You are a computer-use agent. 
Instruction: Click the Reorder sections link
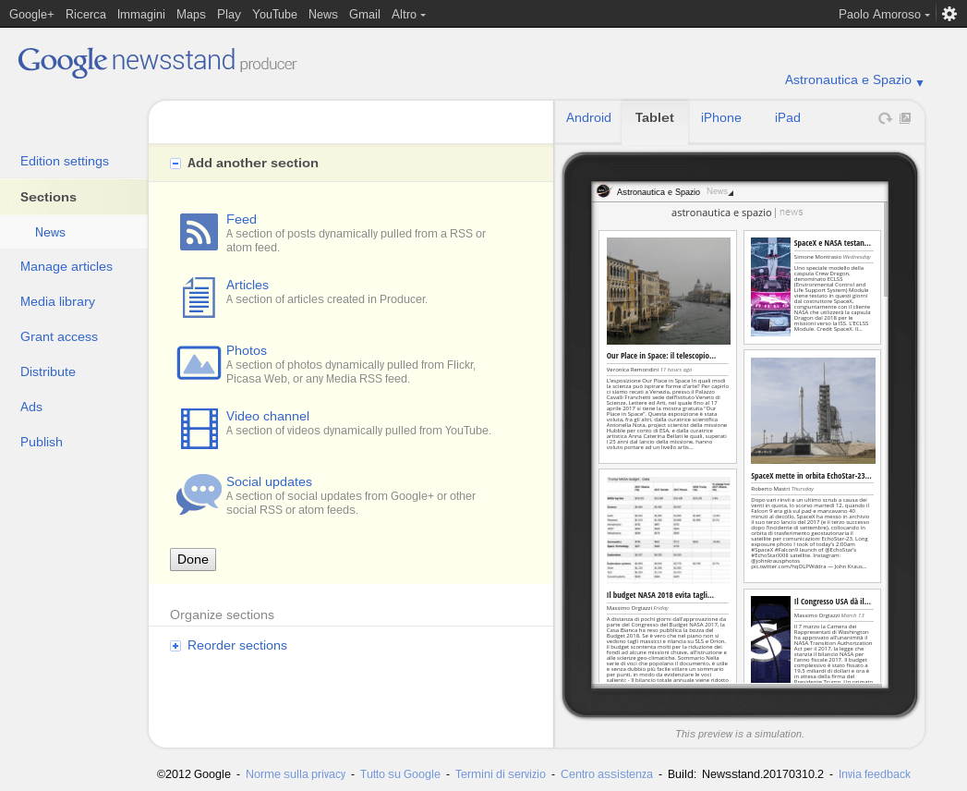click(237, 645)
